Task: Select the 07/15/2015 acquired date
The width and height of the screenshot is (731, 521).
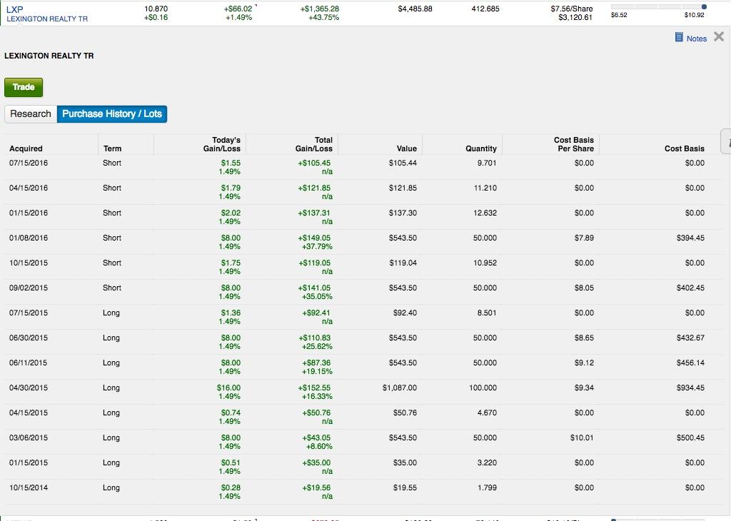Action: 29,313
